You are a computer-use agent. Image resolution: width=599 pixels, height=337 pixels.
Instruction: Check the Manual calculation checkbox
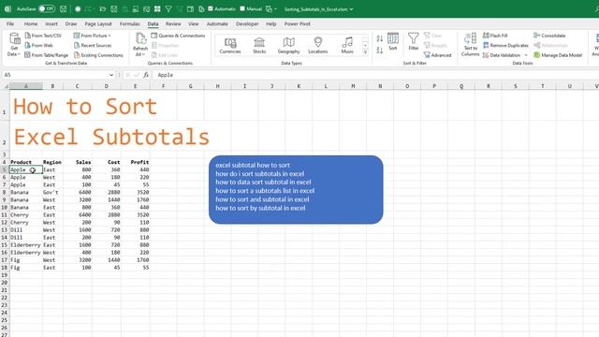pos(242,8)
